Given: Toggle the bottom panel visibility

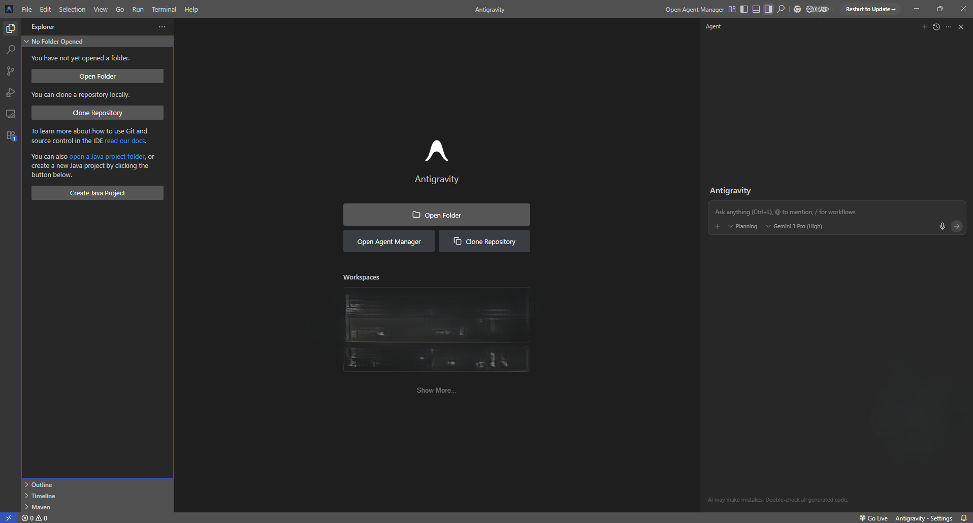Looking at the screenshot, I should tap(756, 9).
